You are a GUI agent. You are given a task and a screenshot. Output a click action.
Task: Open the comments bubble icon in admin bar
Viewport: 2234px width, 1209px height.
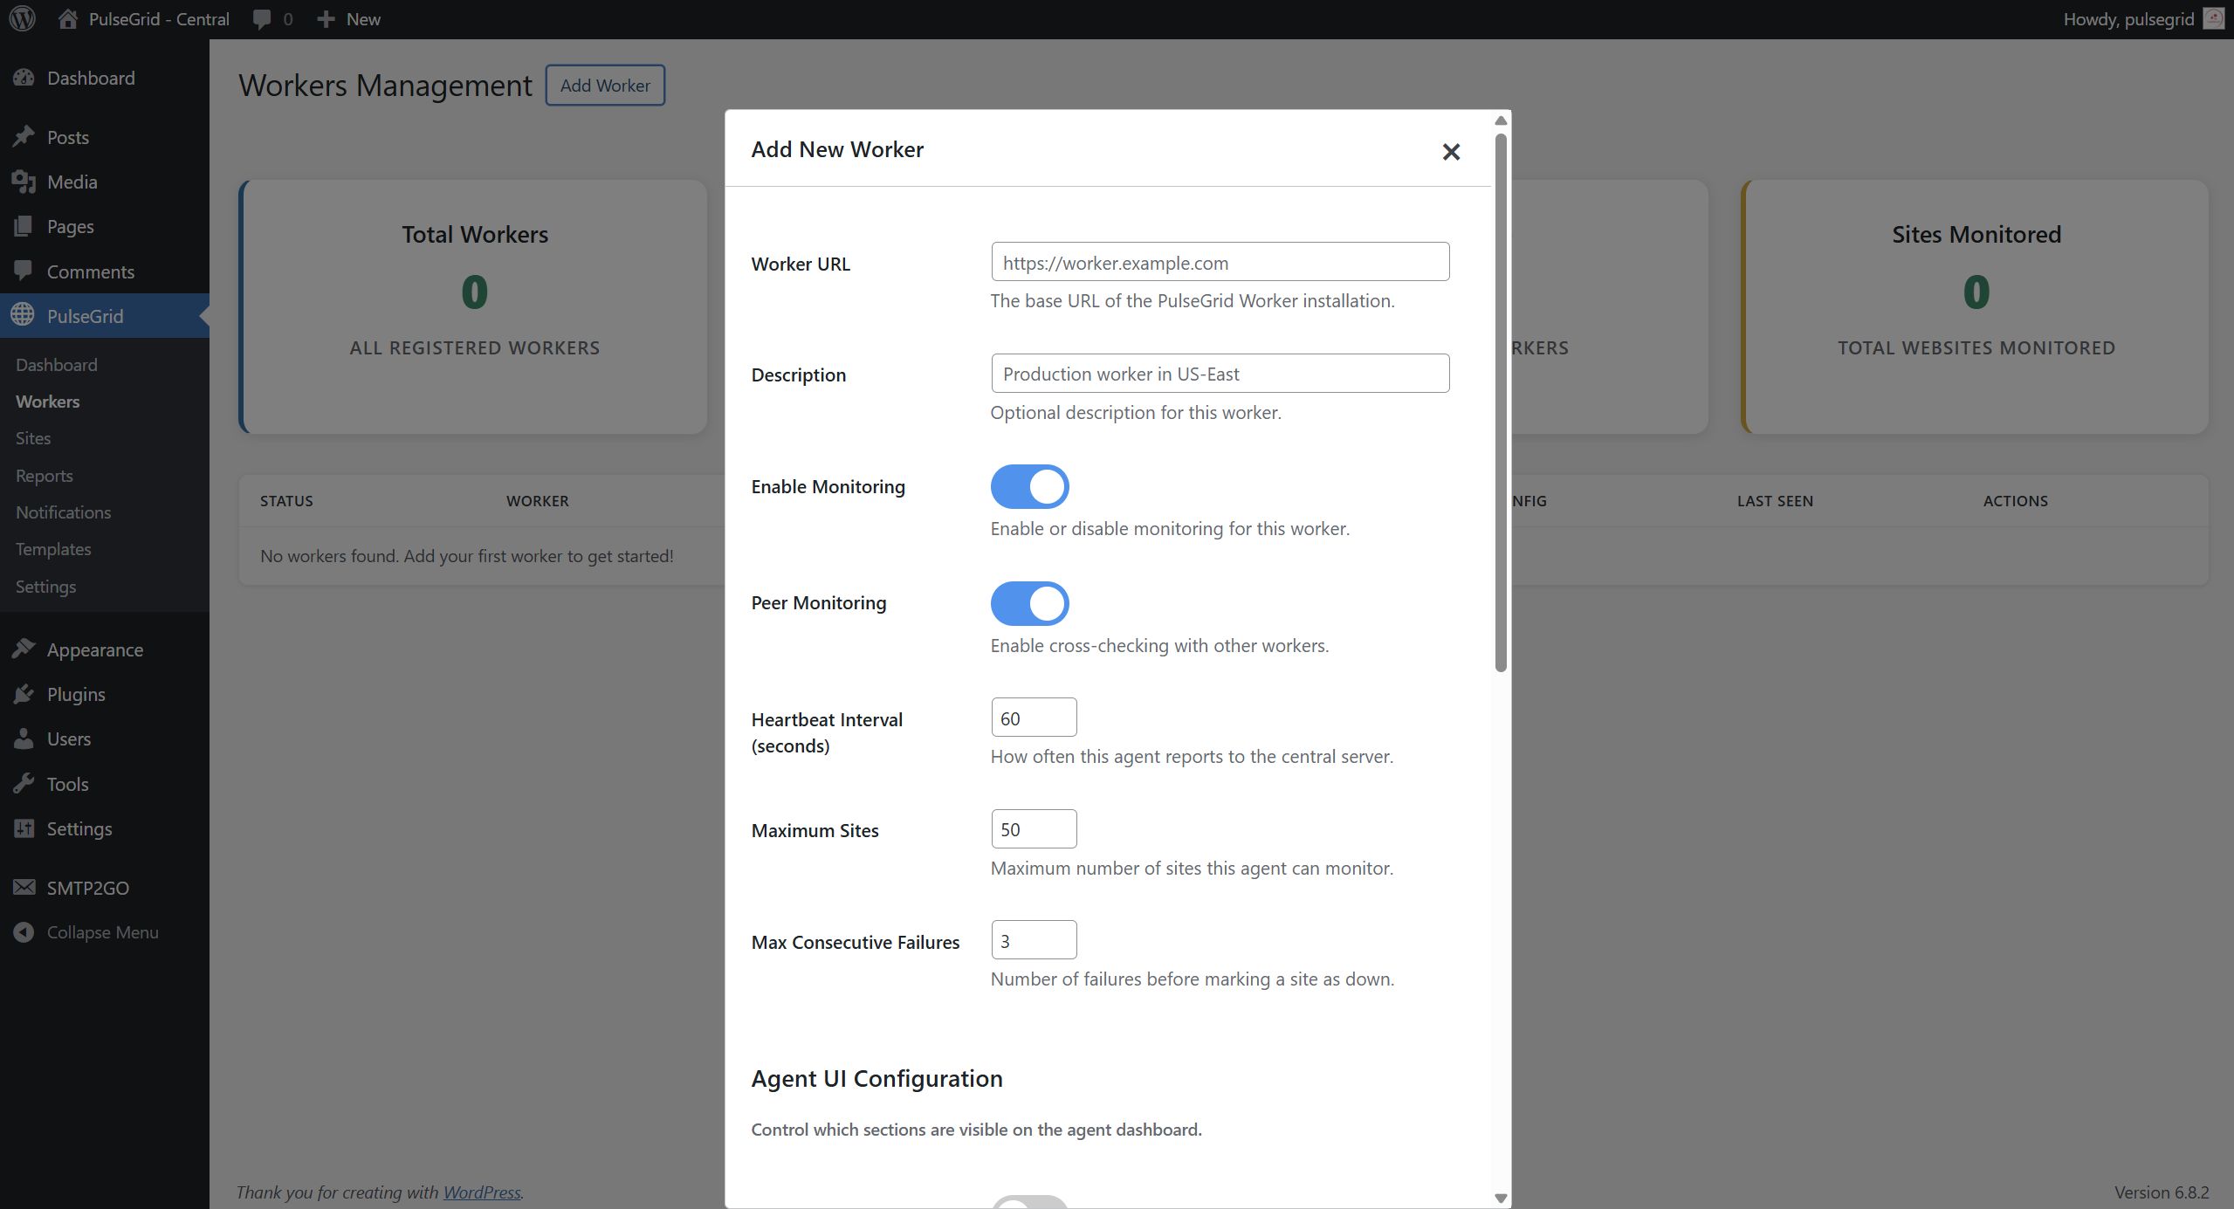pyautogui.click(x=262, y=19)
